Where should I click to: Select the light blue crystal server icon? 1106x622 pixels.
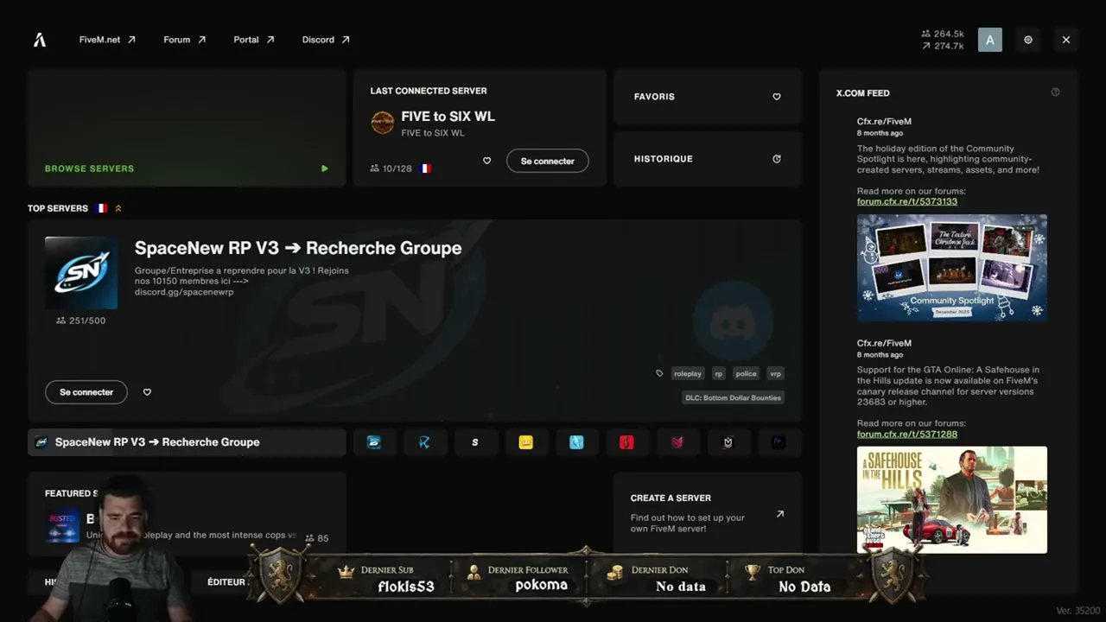tap(576, 442)
